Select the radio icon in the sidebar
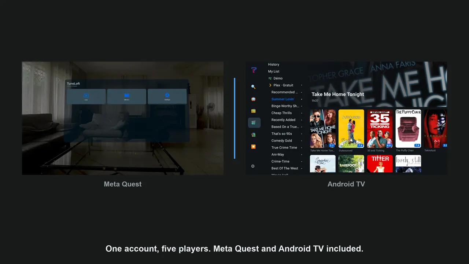This screenshot has height=264, width=469. pyautogui.click(x=253, y=111)
